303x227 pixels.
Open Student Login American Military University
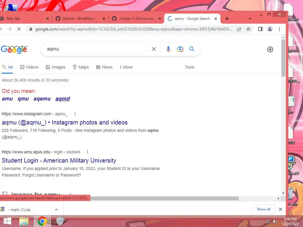click(59, 160)
